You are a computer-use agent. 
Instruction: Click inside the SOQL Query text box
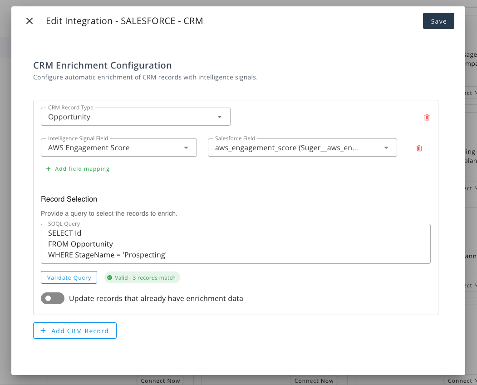(236, 244)
